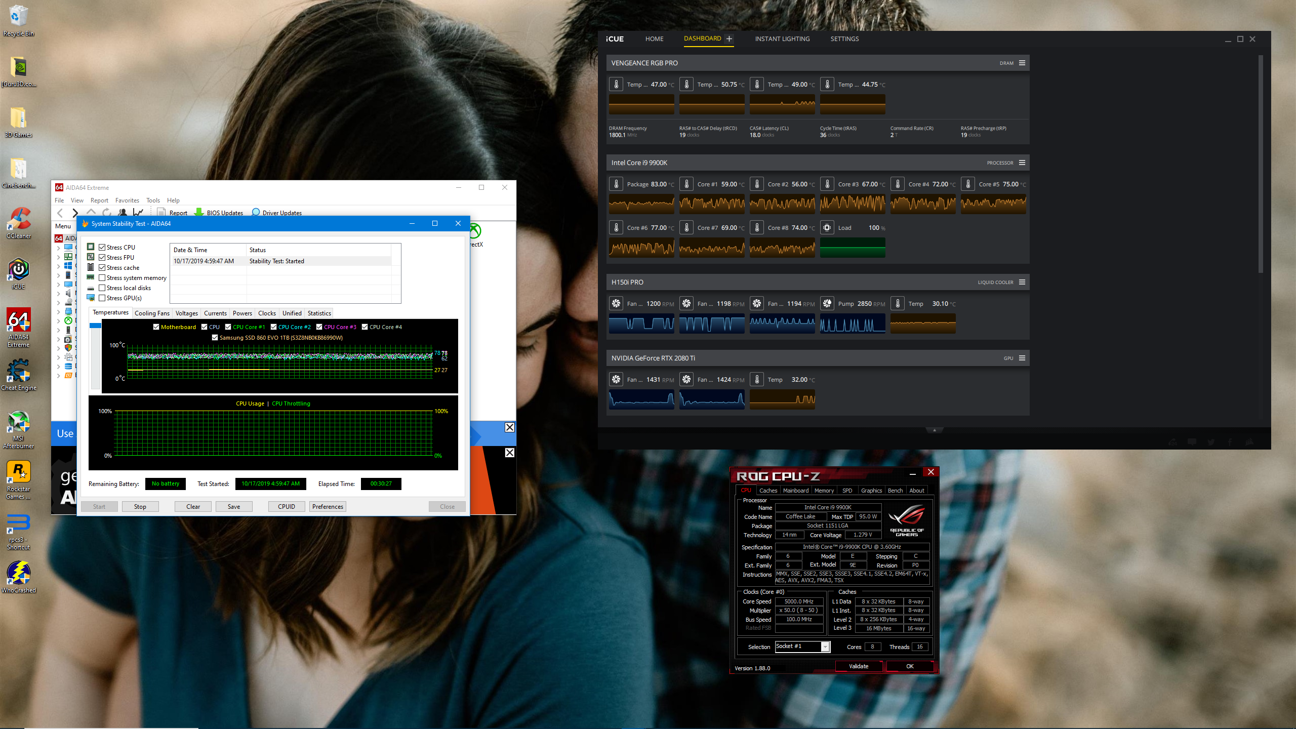Open H150i PRO liquid cooler menu icon

point(1022,282)
